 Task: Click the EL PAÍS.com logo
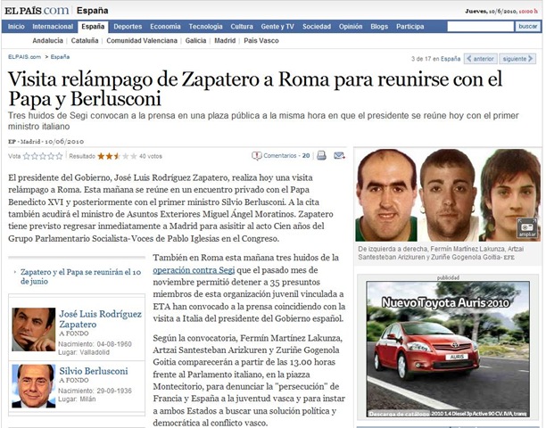[37, 11]
